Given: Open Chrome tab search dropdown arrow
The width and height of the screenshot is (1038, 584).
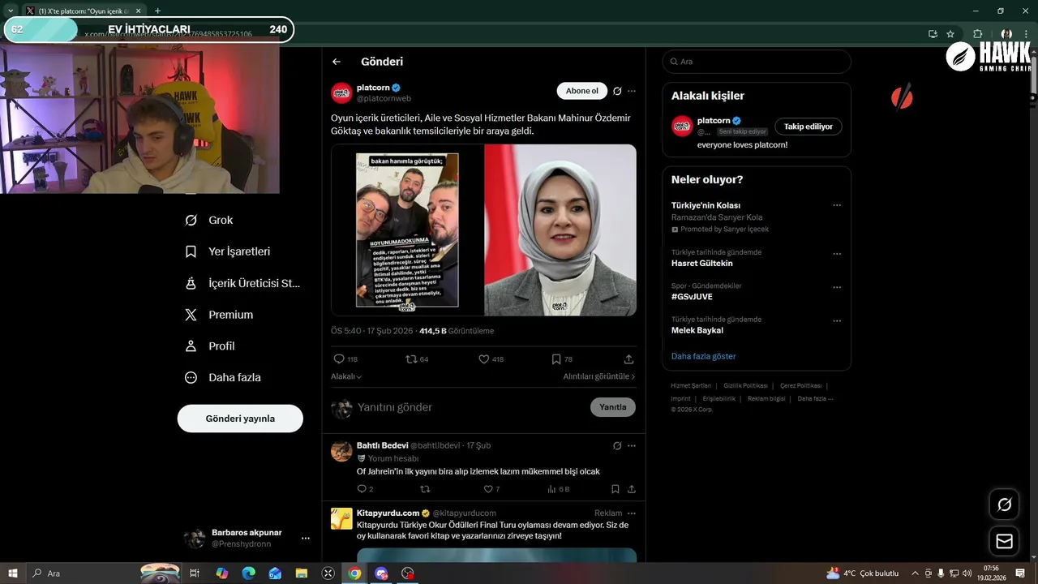Looking at the screenshot, I should coord(10,11).
